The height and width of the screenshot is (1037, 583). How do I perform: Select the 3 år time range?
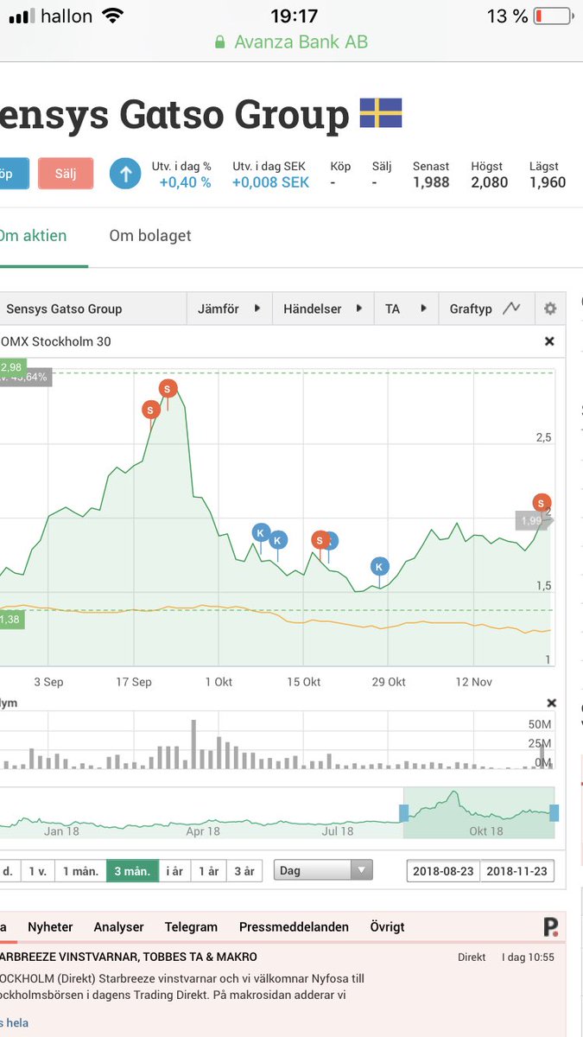click(244, 870)
